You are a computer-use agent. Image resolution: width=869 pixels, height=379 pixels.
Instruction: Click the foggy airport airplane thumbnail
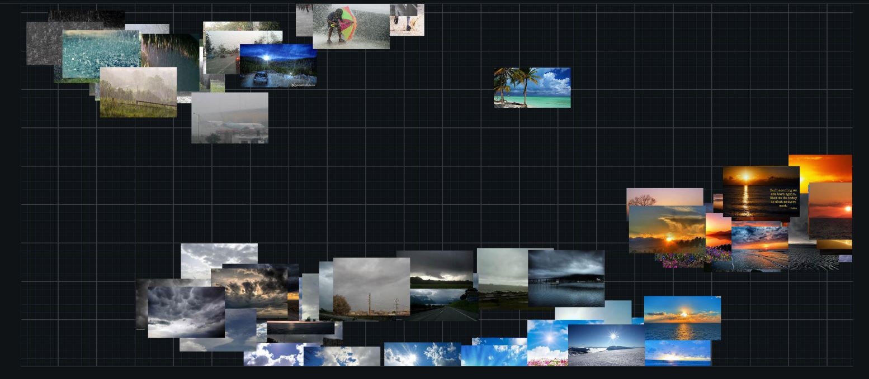[x=229, y=118]
